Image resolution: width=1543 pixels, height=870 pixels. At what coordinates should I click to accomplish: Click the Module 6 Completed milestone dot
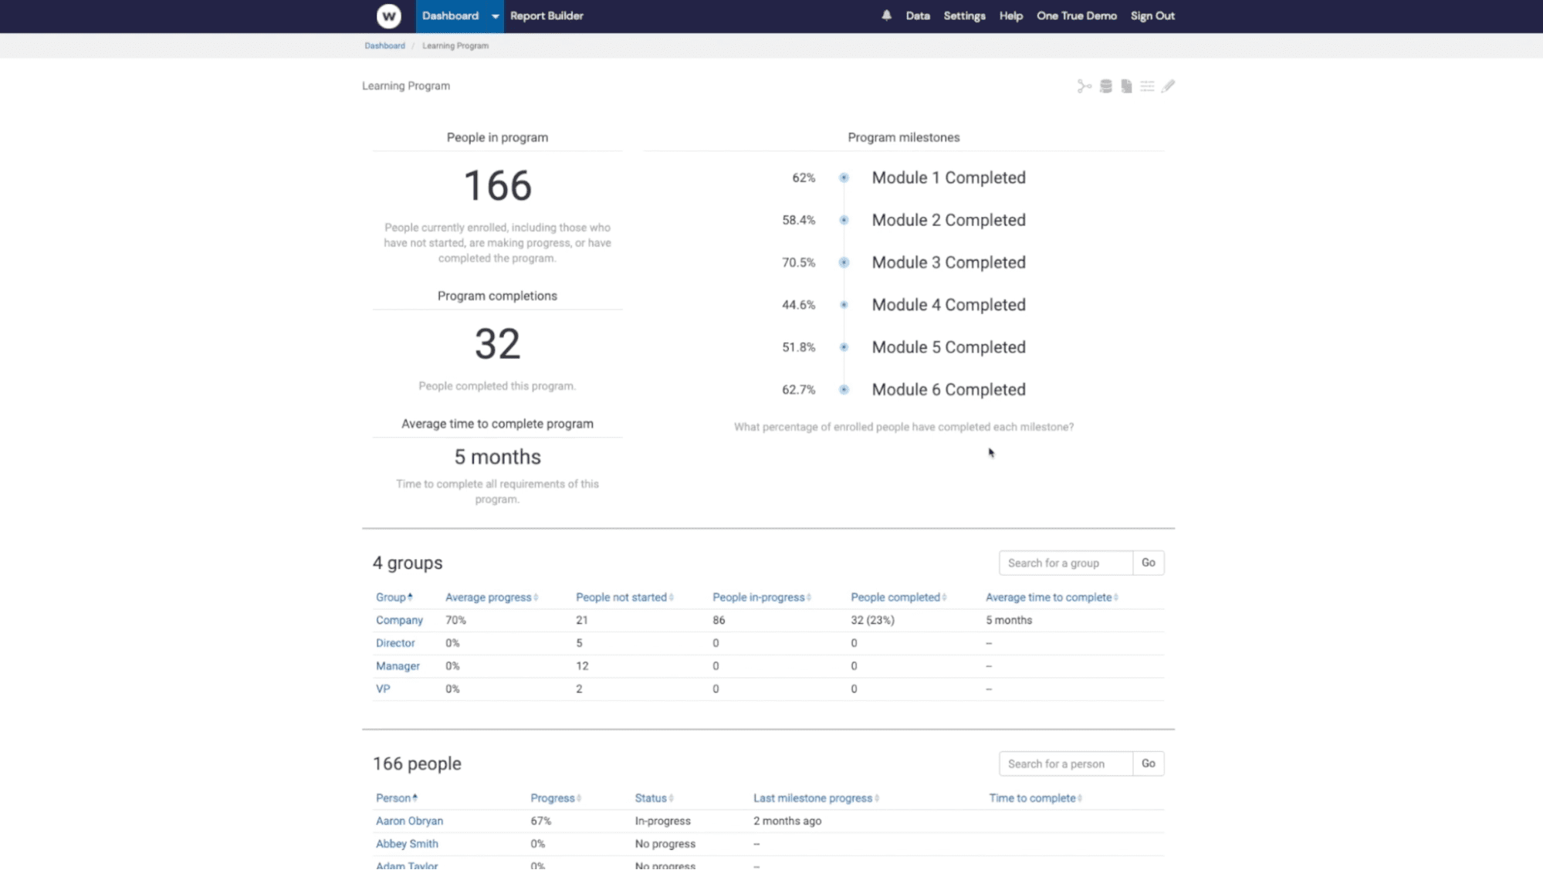point(844,390)
